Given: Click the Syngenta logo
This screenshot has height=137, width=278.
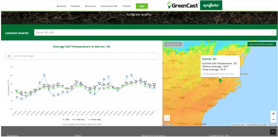Looking at the screenshot, I should click(211, 5).
